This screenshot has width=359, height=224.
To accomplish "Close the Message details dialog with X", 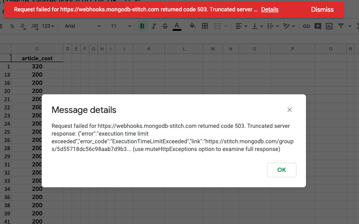I will (290, 110).
